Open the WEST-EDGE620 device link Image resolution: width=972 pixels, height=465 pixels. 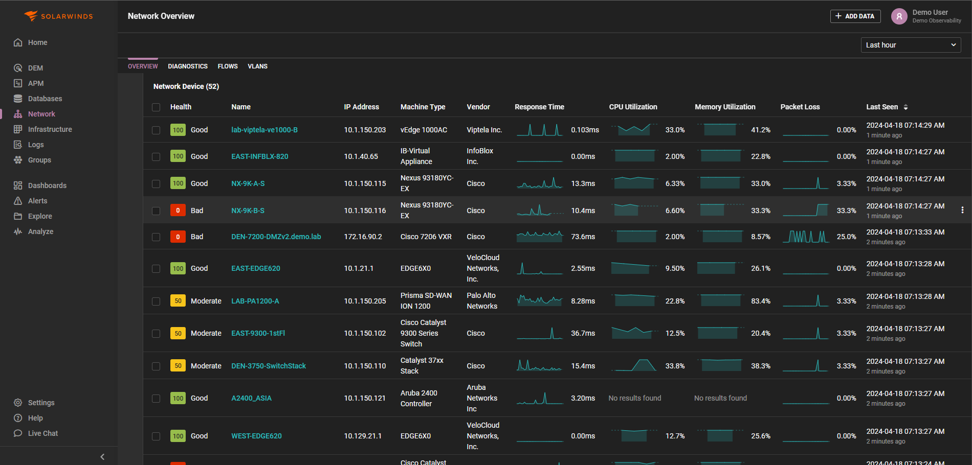point(256,436)
